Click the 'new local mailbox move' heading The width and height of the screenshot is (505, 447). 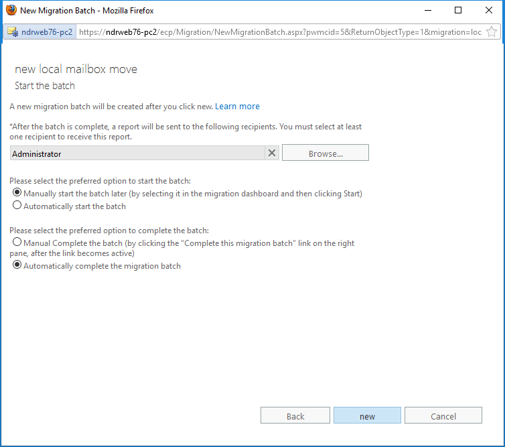point(76,69)
